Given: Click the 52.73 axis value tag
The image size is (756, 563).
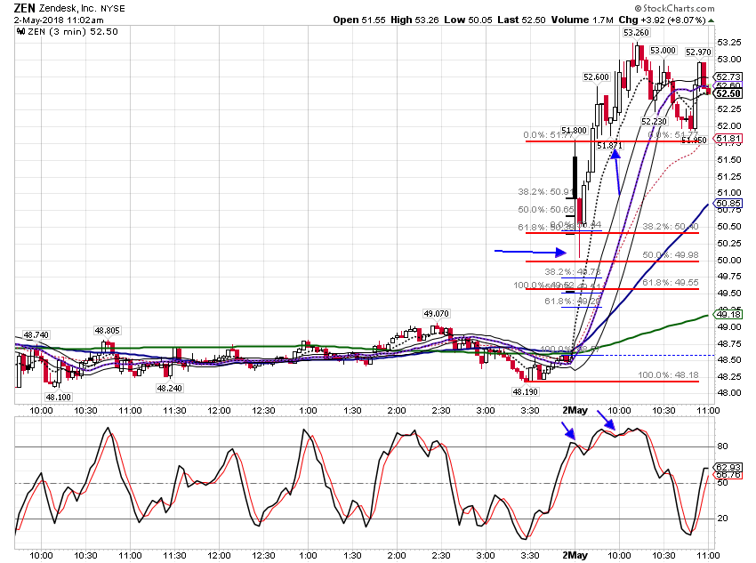Looking at the screenshot, I should (728, 77).
